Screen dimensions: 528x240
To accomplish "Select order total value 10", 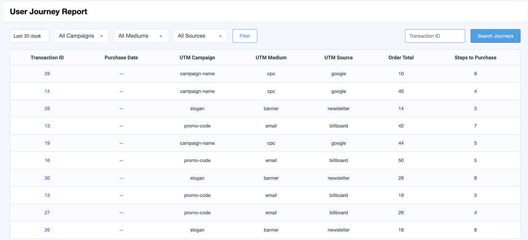I will 401,74.
